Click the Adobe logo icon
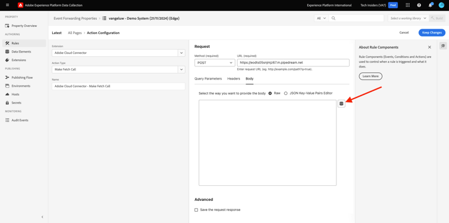This screenshot has height=223, width=449. click(20, 5)
